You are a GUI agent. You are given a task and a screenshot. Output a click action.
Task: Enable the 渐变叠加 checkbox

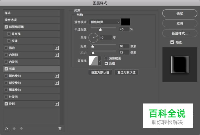coord(6,83)
